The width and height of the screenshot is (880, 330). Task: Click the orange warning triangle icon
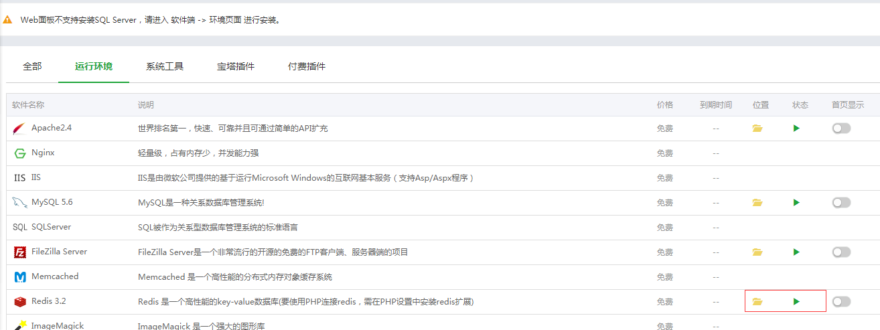coord(7,20)
